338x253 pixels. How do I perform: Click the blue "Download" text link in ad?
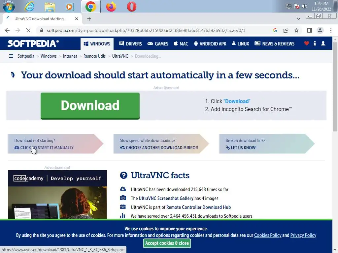(x=237, y=101)
